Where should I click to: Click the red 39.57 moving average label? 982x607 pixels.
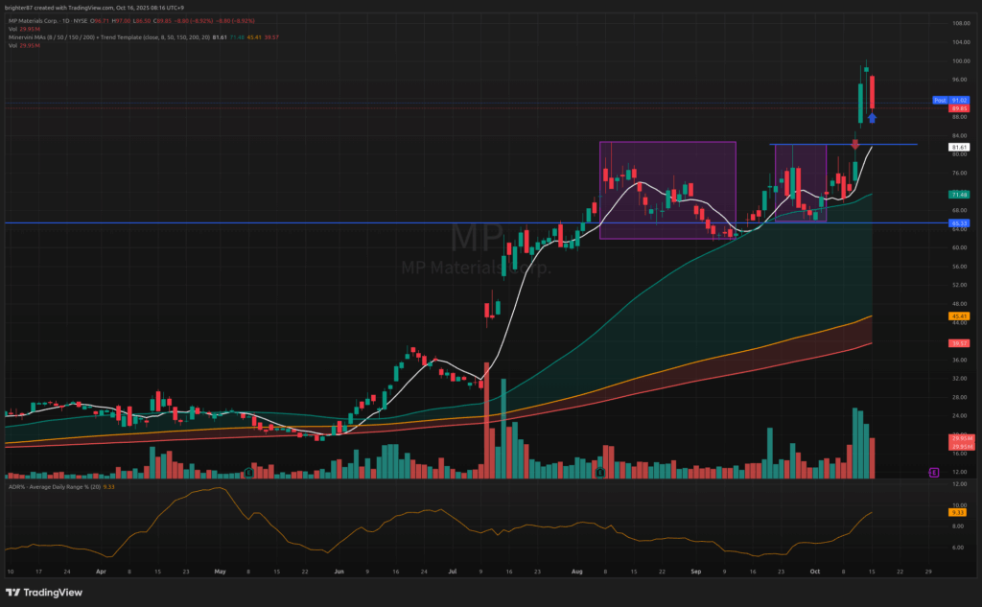pos(958,342)
